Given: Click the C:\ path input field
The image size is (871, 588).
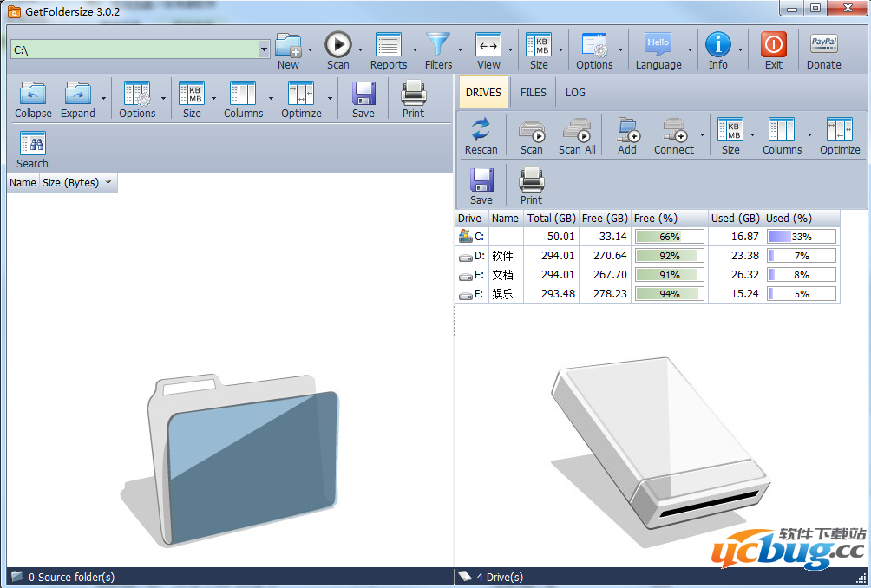Looking at the screenshot, I should click(134, 50).
